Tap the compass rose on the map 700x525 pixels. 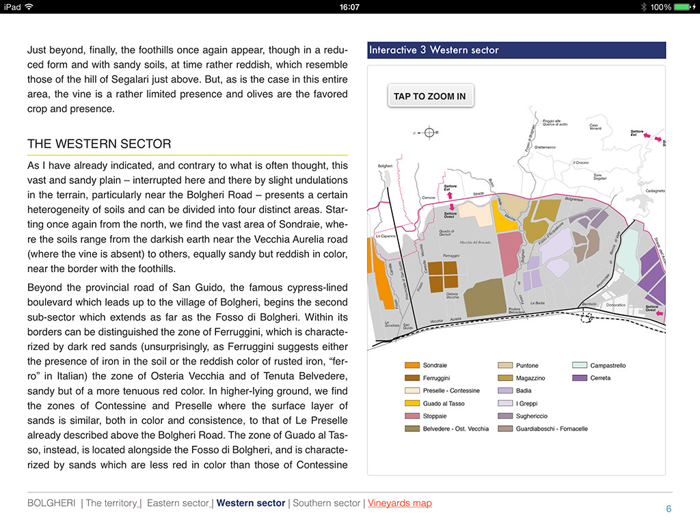coord(429,132)
